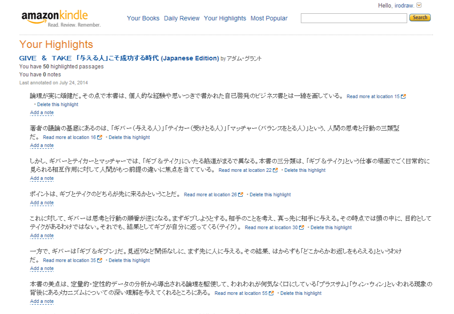Click external link icon beside location 35
This screenshot has width=454, height=314.
tap(100, 260)
